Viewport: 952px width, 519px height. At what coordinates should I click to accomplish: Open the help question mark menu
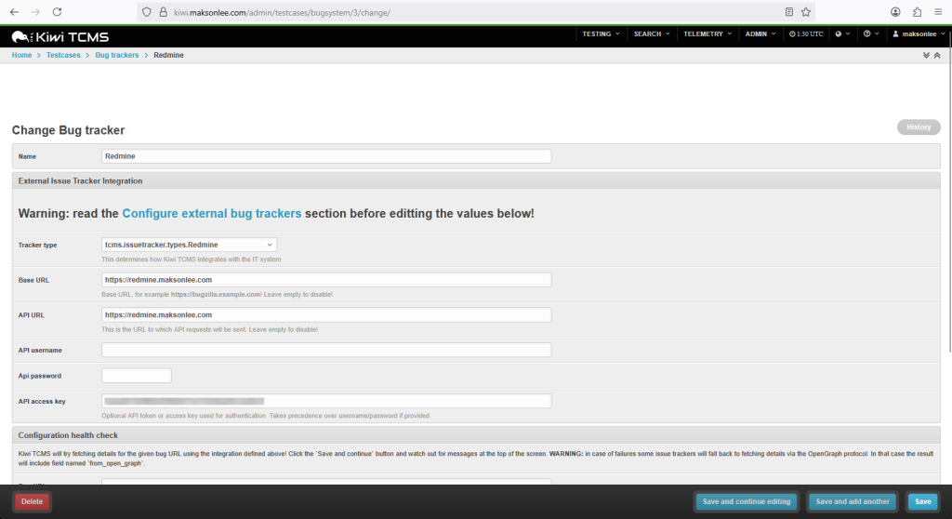point(871,34)
